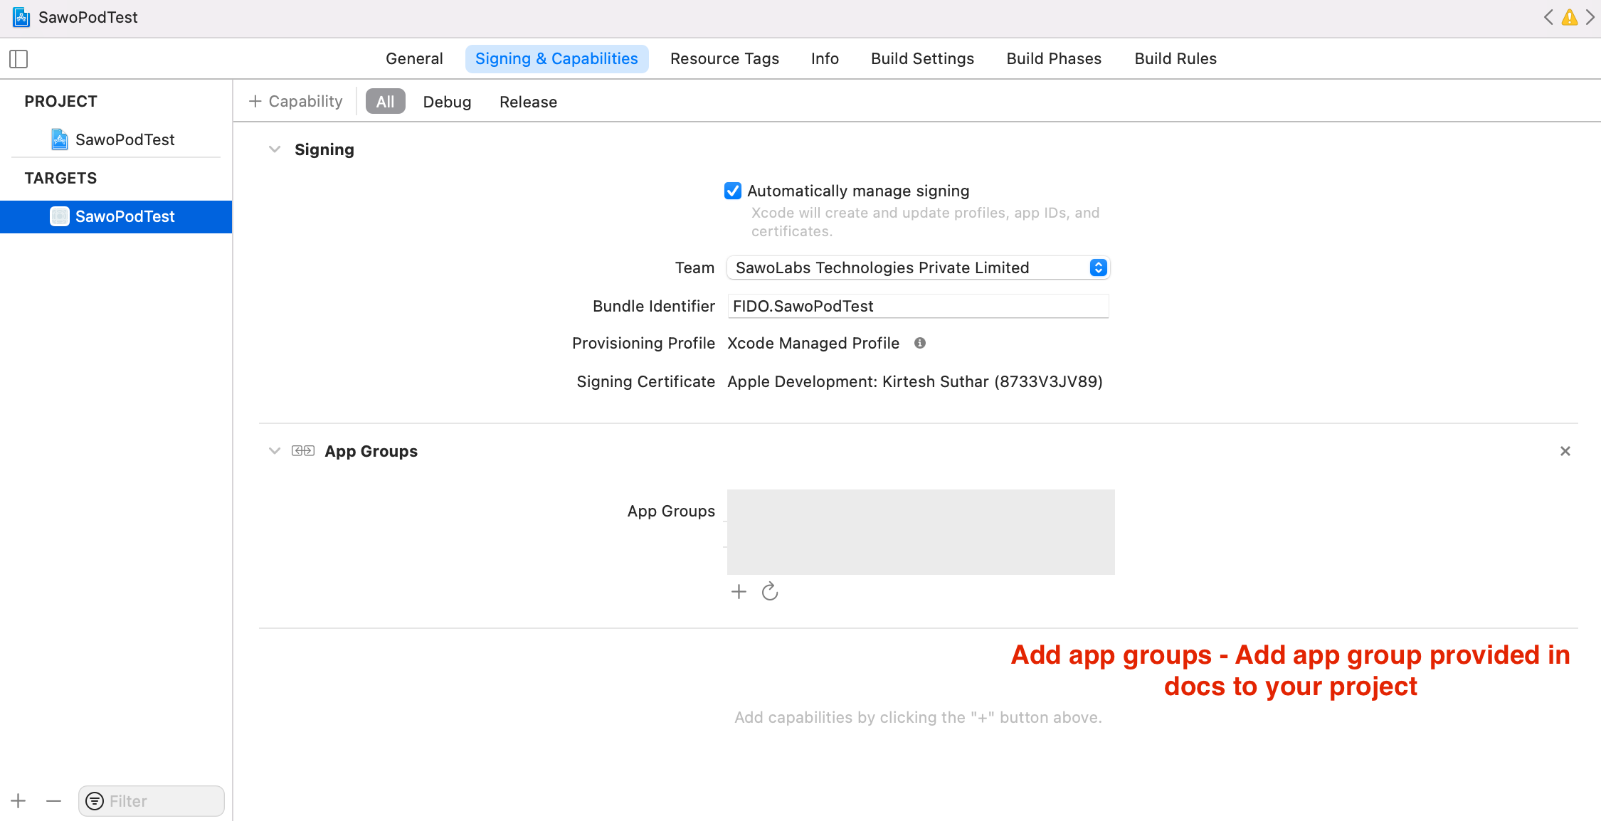Add a new target with plus button

[19, 801]
